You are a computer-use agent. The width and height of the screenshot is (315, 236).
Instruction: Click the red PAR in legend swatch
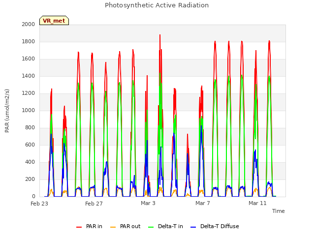coord(79,227)
